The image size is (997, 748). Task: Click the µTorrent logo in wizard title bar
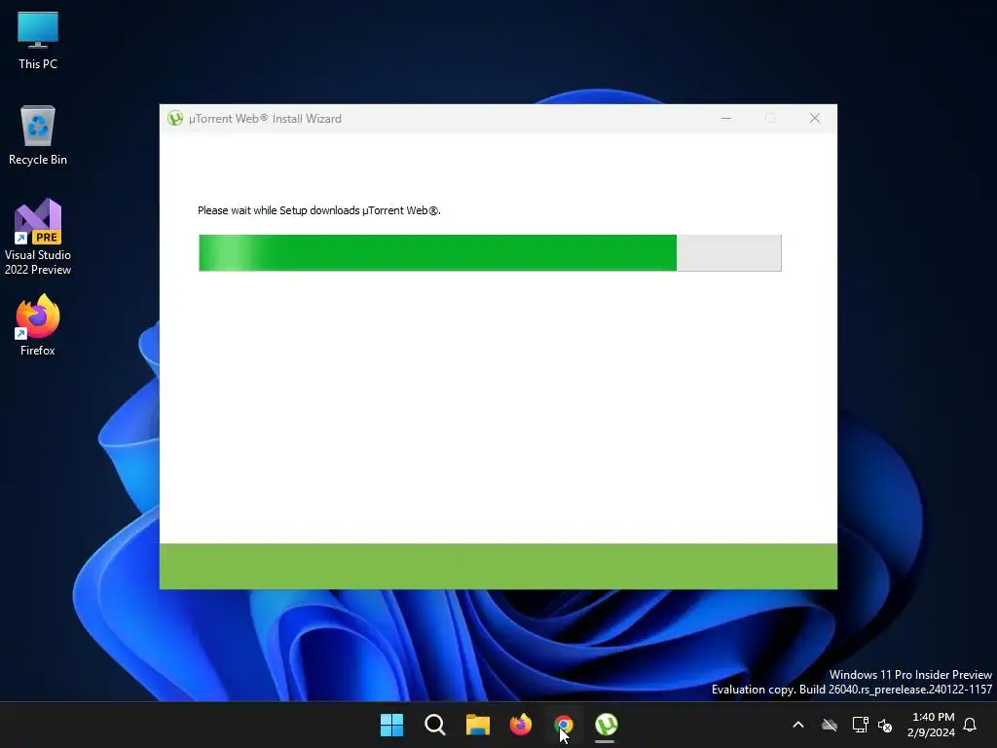coord(175,118)
